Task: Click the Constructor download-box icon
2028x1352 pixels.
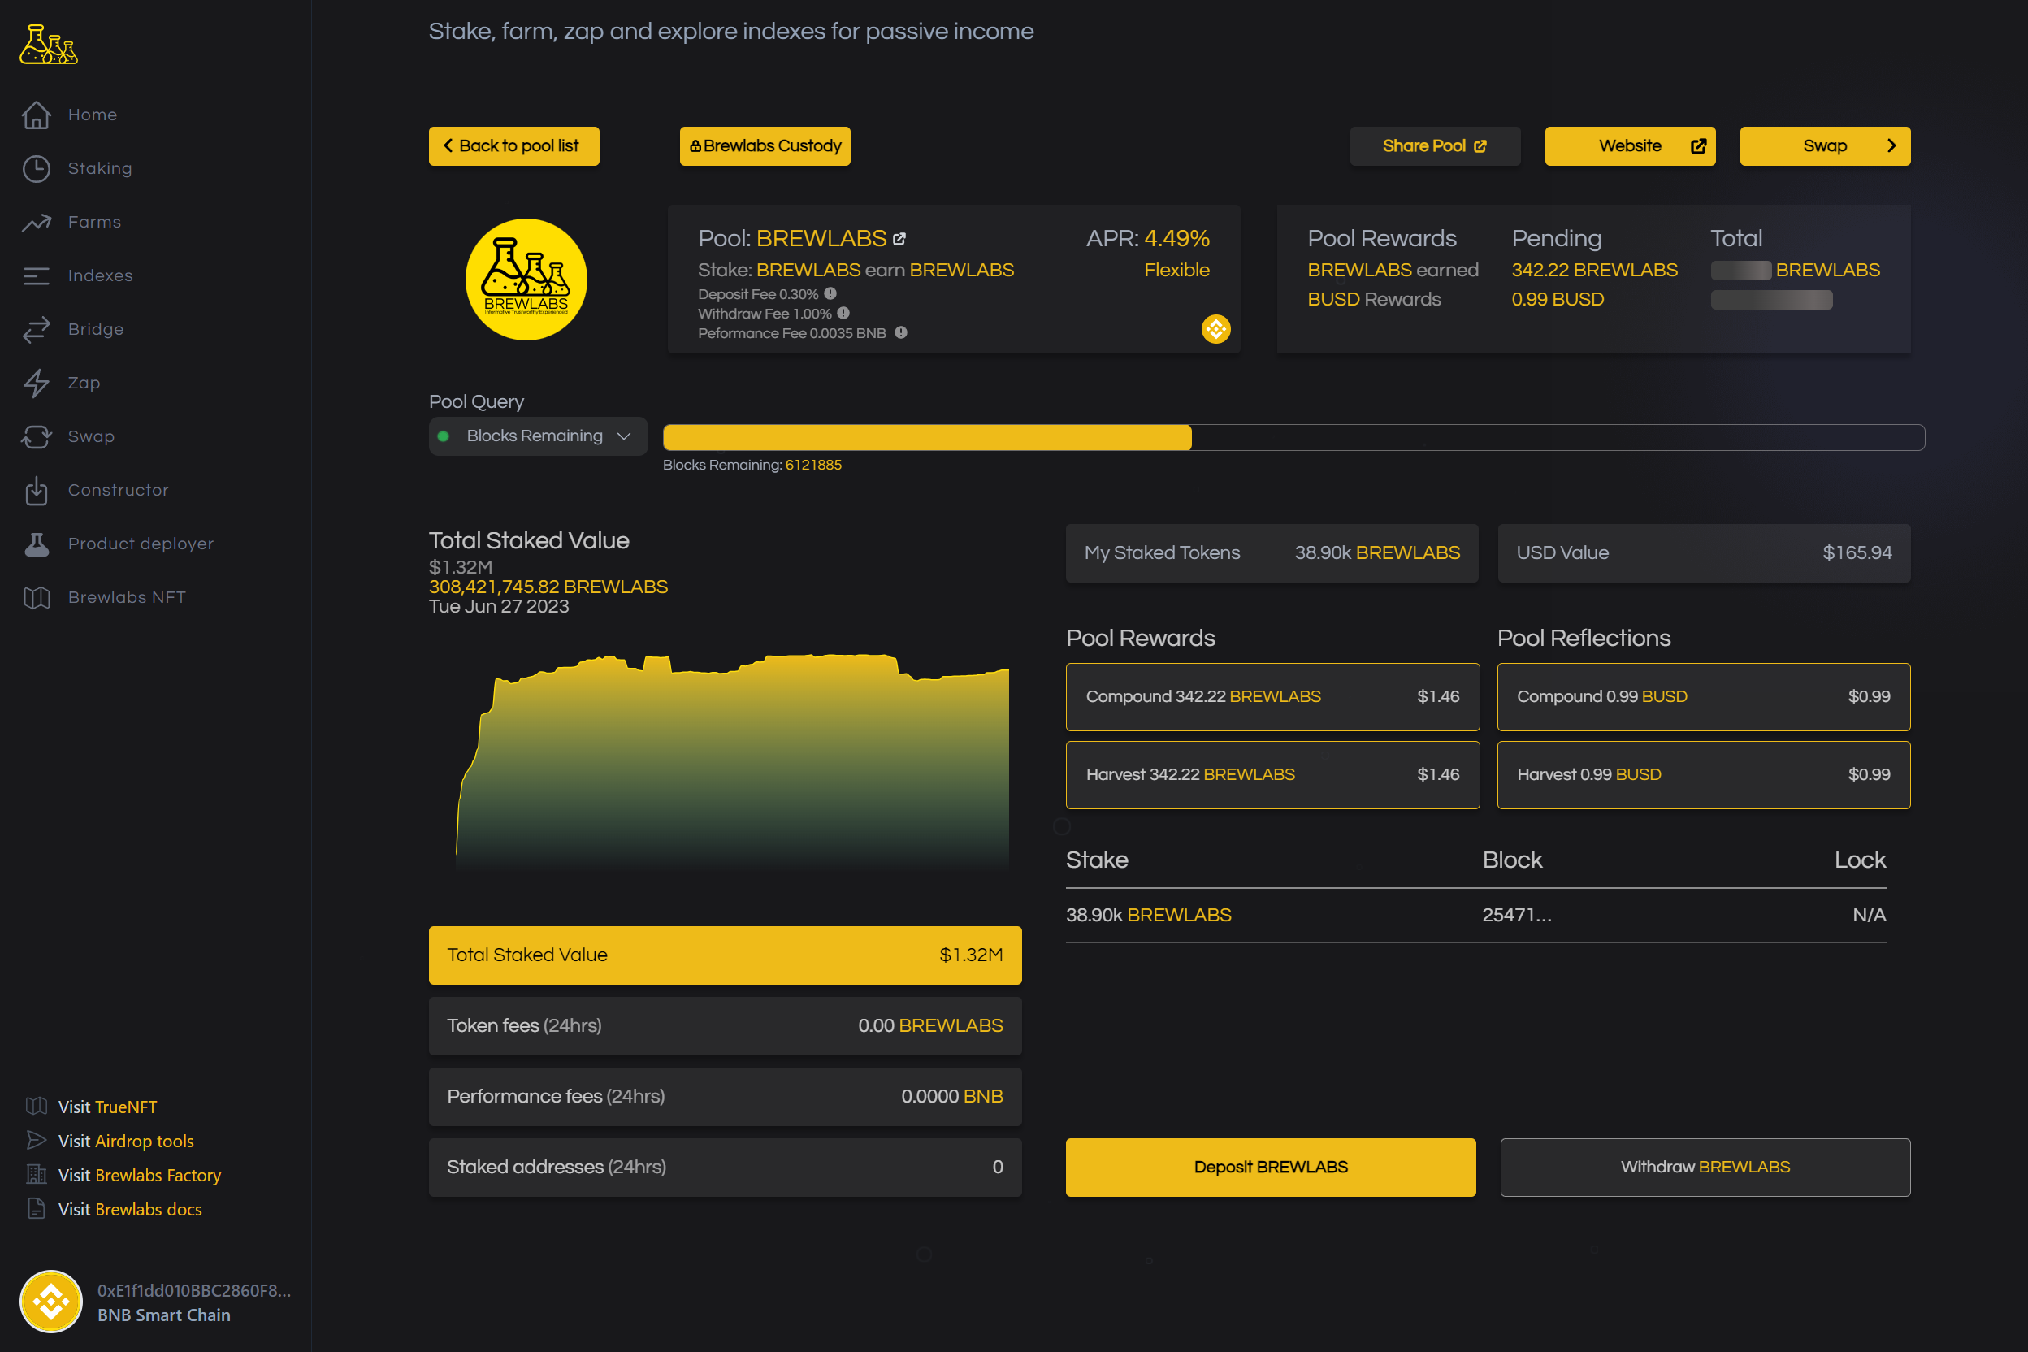Action: (x=37, y=490)
